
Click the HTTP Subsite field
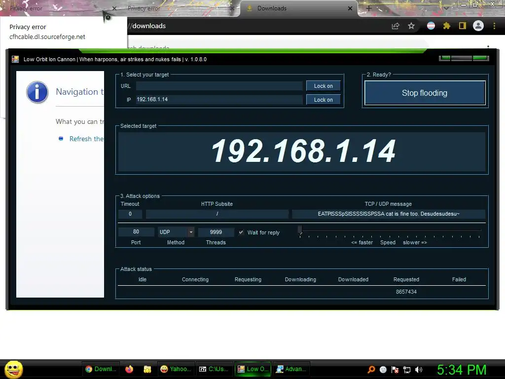[217, 214]
